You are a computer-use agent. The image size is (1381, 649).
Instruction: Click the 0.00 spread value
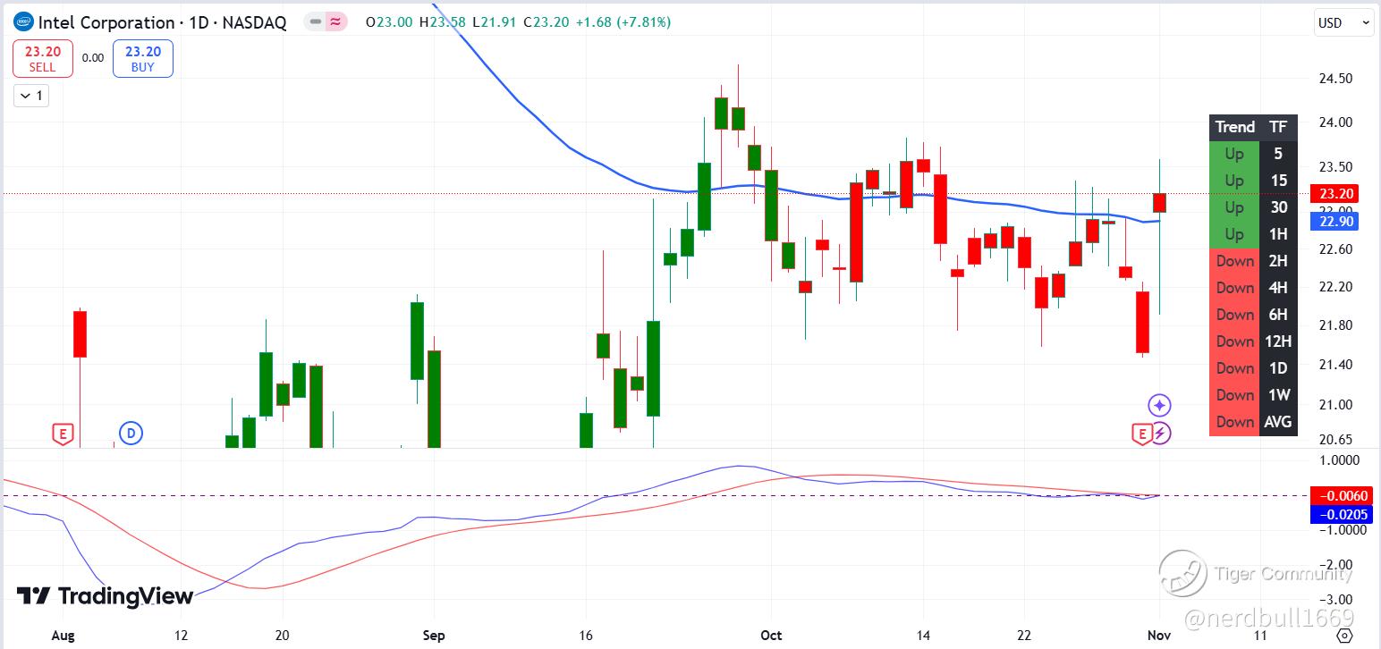[x=93, y=58]
